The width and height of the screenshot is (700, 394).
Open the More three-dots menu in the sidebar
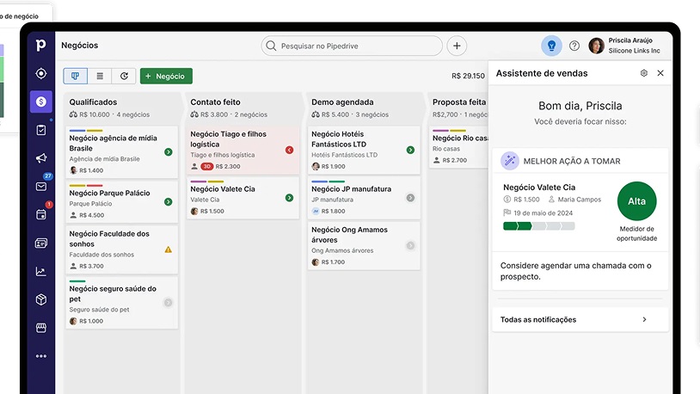[41, 356]
